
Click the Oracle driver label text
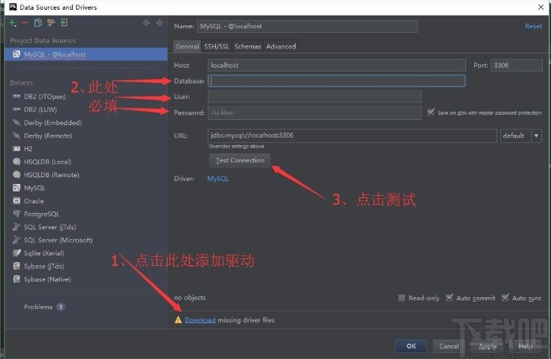pyautogui.click(x=34, y=201)
